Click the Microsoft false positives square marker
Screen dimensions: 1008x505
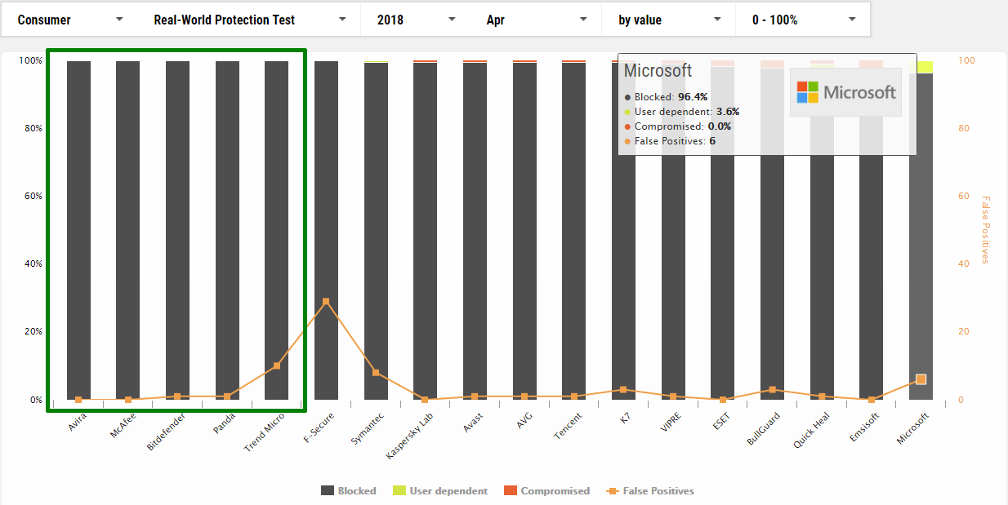[921, 379]
